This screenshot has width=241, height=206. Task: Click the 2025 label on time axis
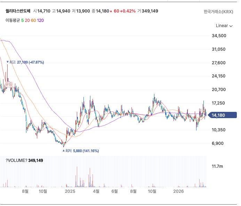pos(70,191)
